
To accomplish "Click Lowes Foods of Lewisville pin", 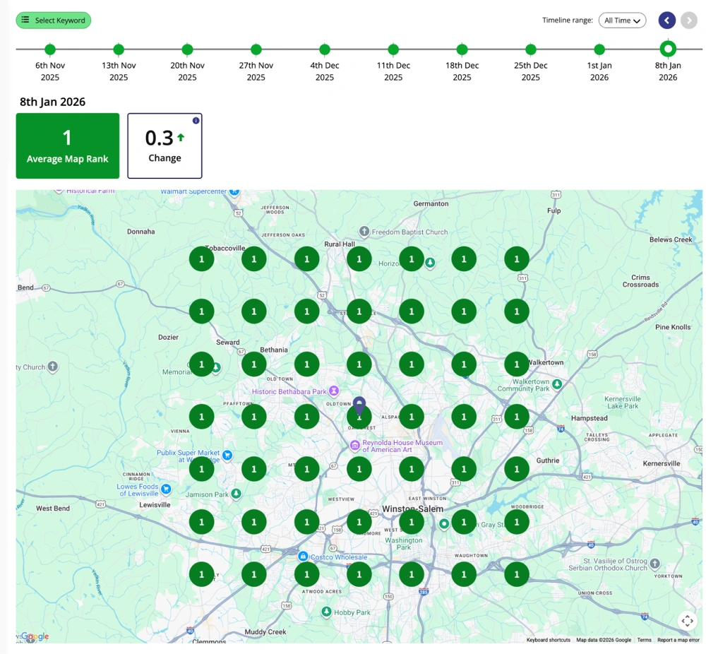I will (x=166, y=489).
